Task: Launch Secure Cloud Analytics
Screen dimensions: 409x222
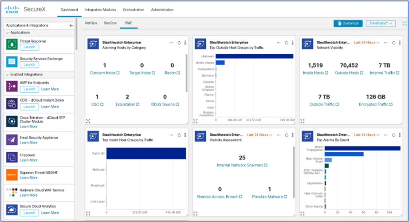Action: tap(29, 213)
